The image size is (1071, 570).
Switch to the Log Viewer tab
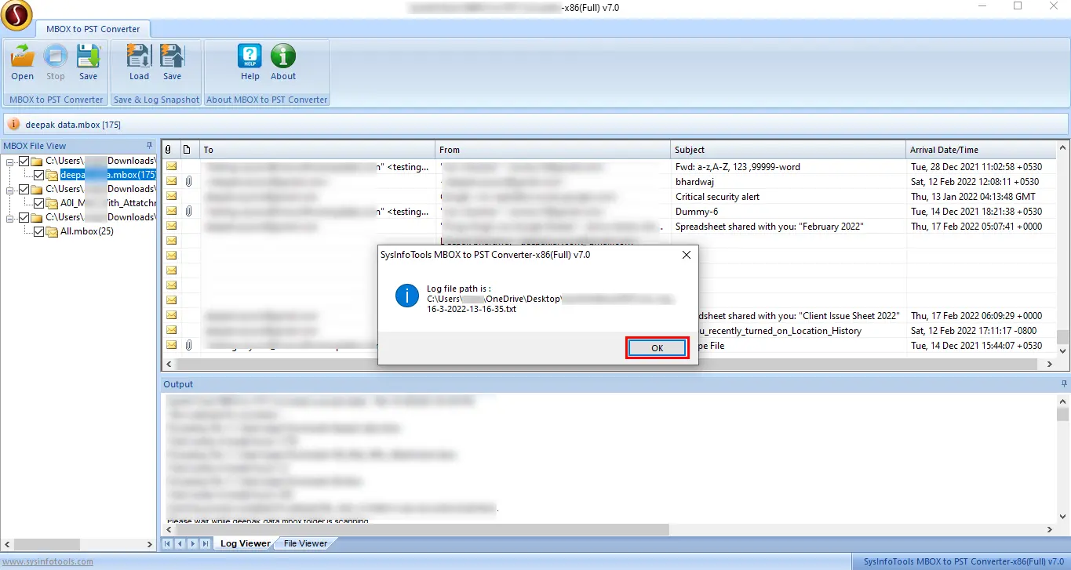pos(245,543)
